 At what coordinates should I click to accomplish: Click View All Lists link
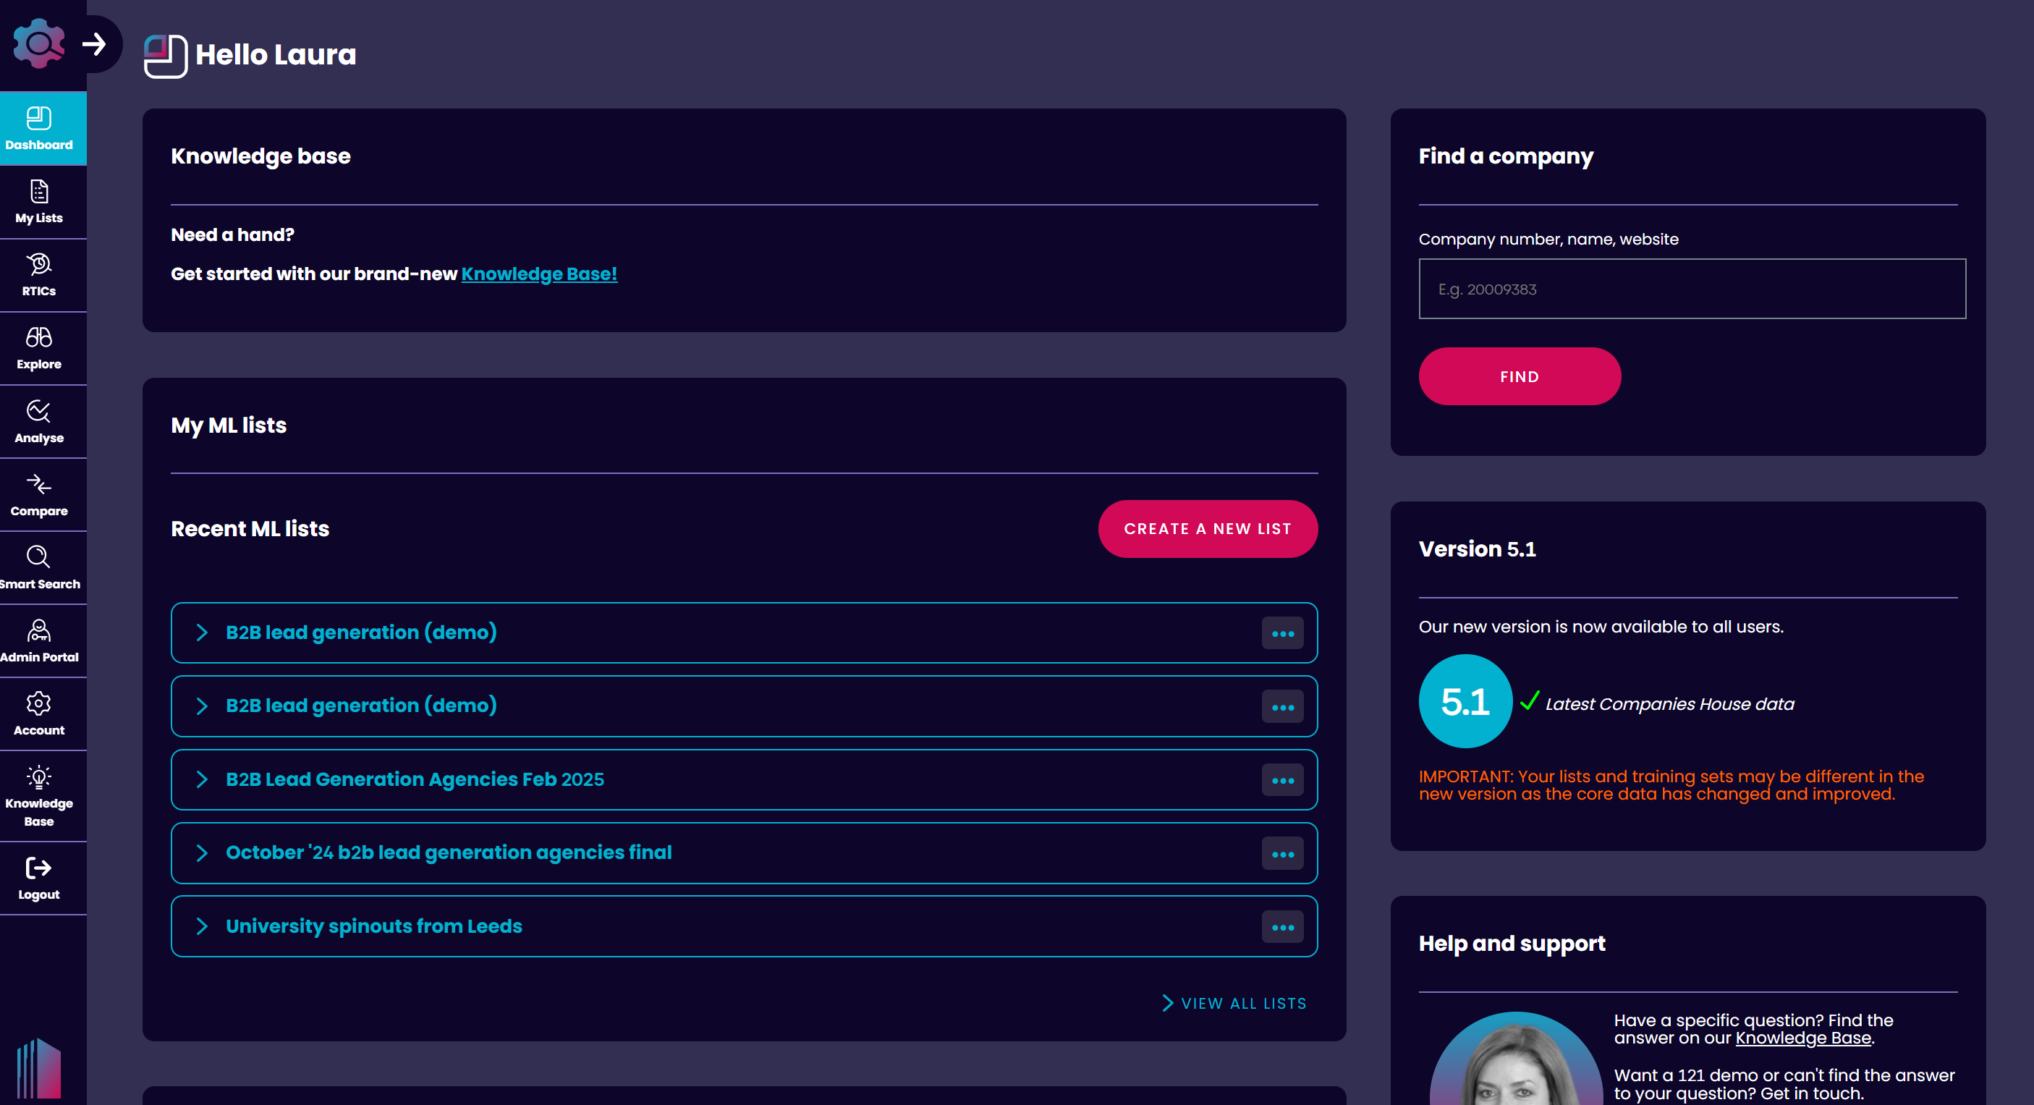pyautogui.click(x=1234, y=1003)
